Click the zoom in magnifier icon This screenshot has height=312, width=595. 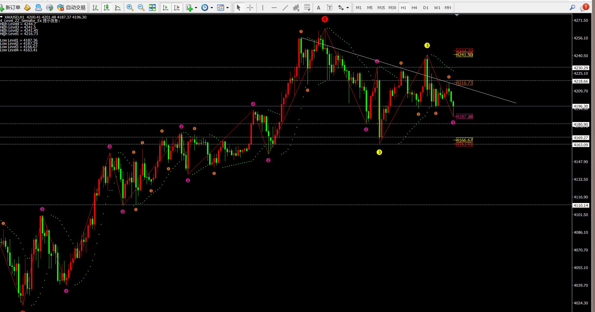(130, 8)
